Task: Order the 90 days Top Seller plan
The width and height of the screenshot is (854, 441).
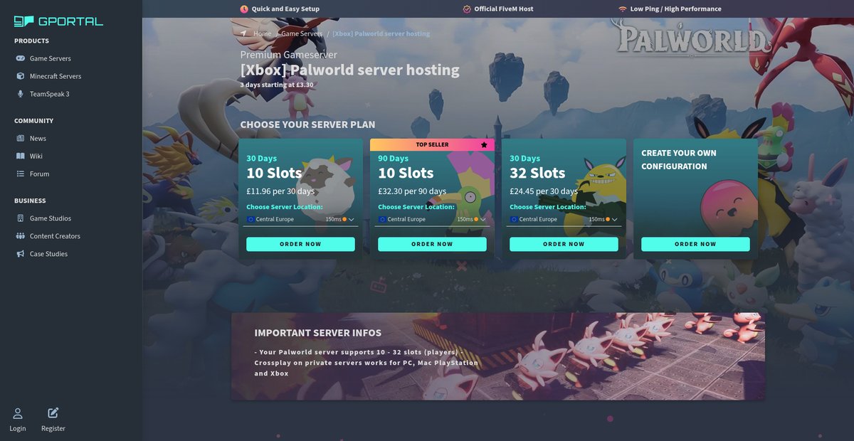Action: tap(432, 244)
